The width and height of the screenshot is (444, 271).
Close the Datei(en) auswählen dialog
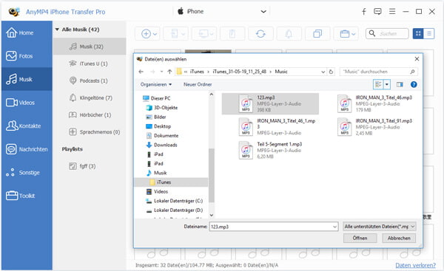[x=417, y=59]
